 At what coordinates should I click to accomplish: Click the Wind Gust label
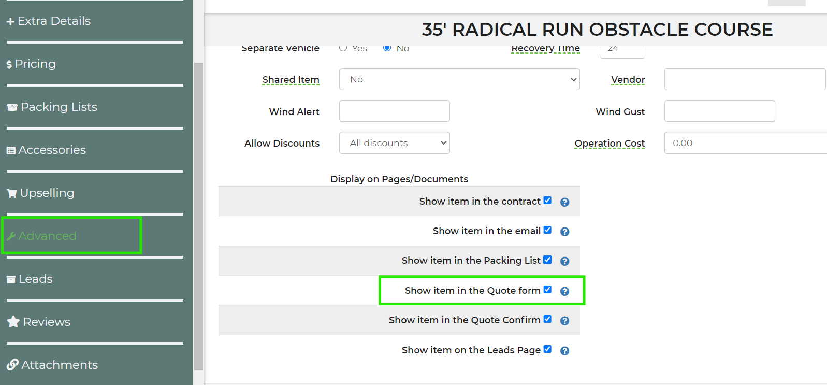pos(620,112)
